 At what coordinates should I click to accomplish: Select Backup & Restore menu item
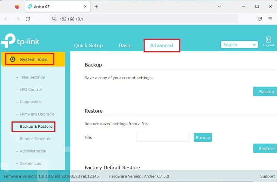click(36, 126)
